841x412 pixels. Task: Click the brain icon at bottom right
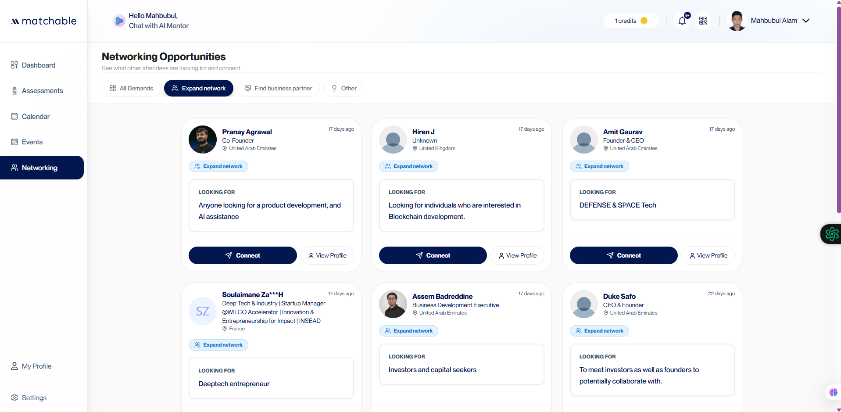coord(833,392)
